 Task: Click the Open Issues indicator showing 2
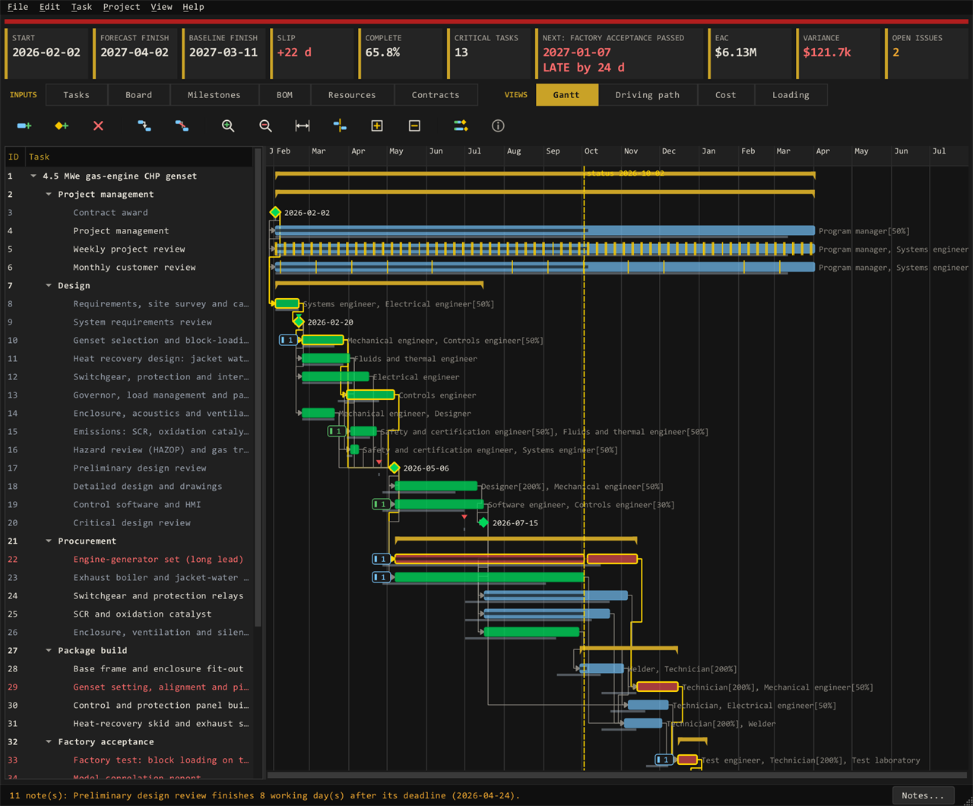click(927, 52)
